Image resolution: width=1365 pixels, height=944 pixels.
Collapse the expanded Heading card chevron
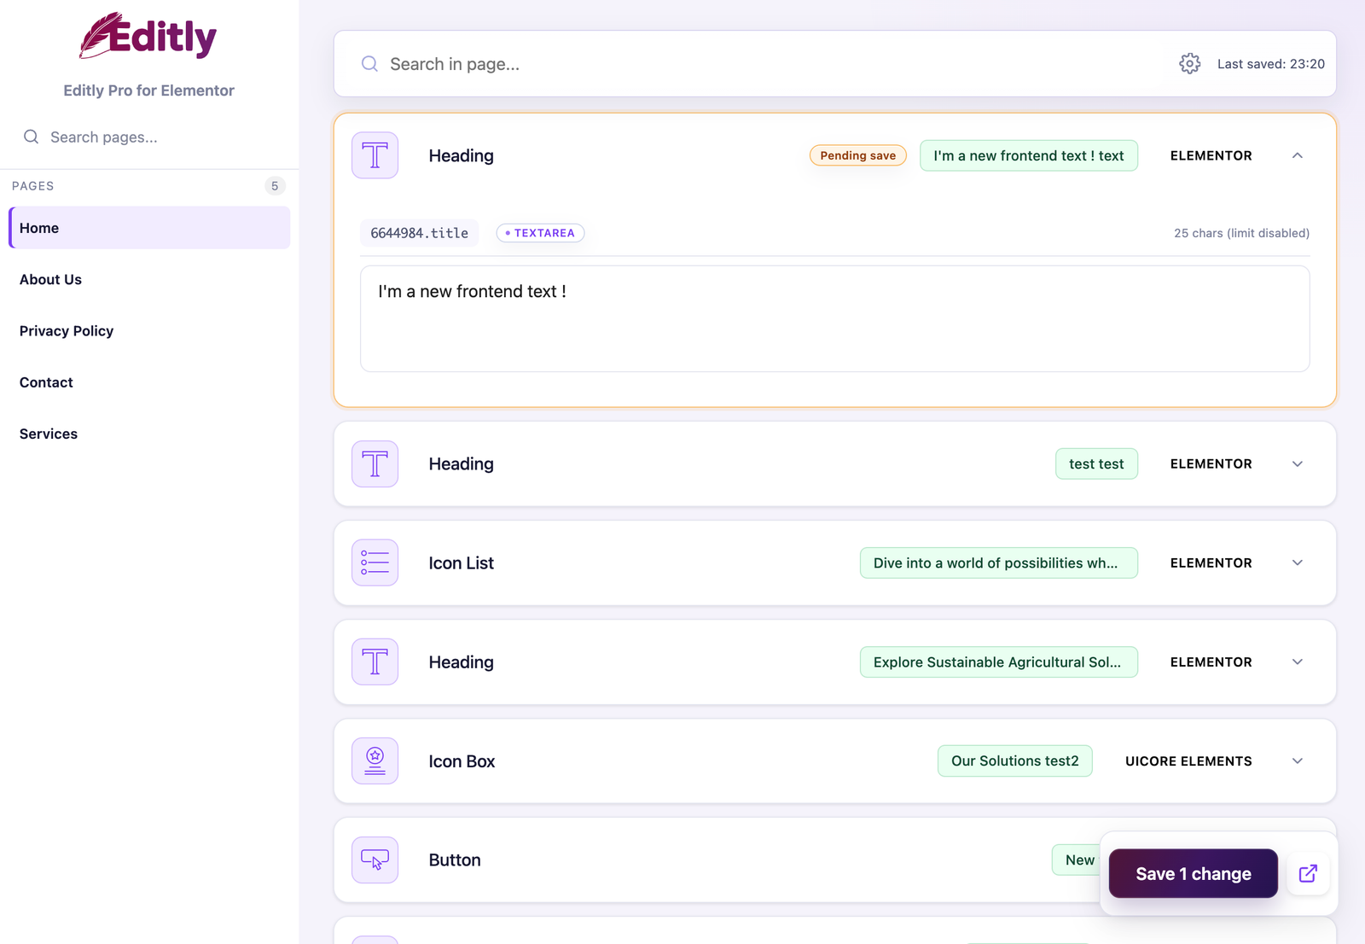[1298, 155]
